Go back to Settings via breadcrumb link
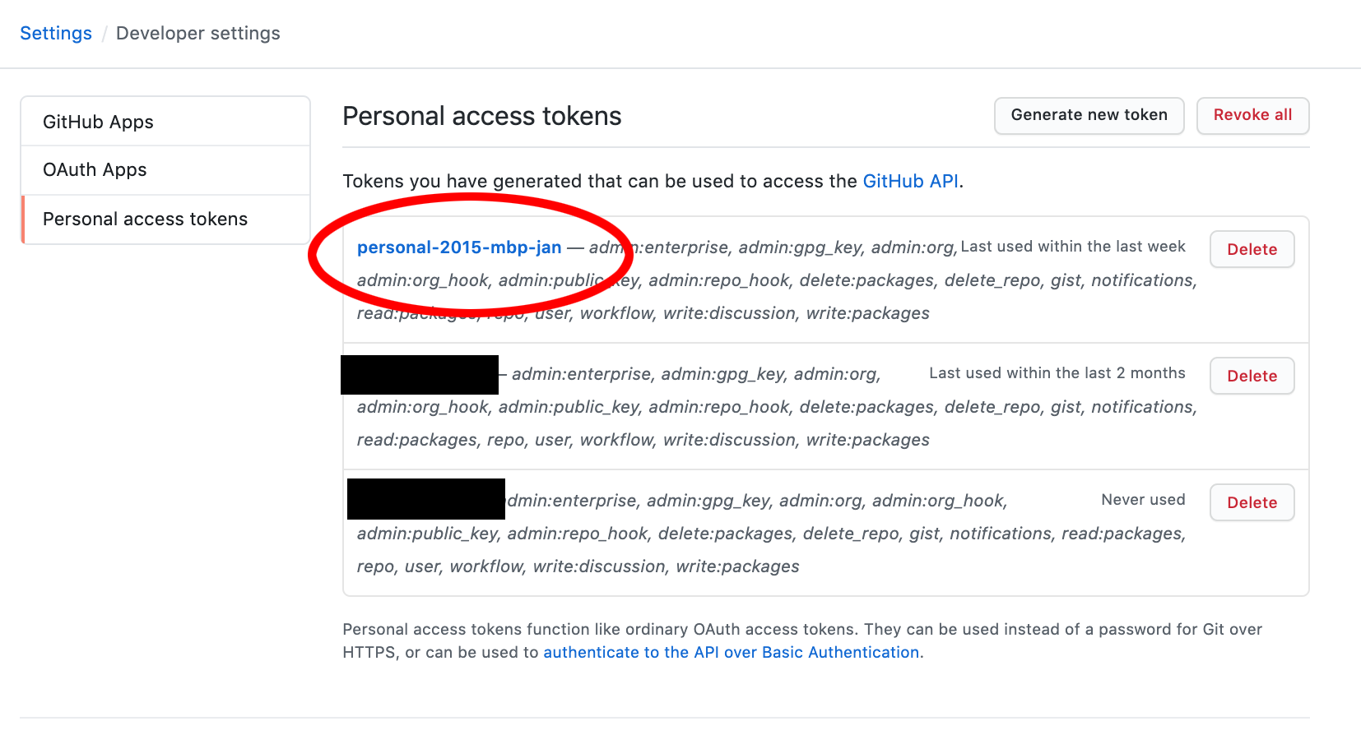 [56, 33]
